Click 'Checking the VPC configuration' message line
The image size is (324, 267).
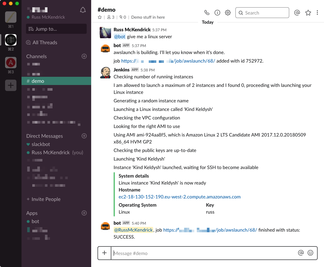[x=147, y=118]
